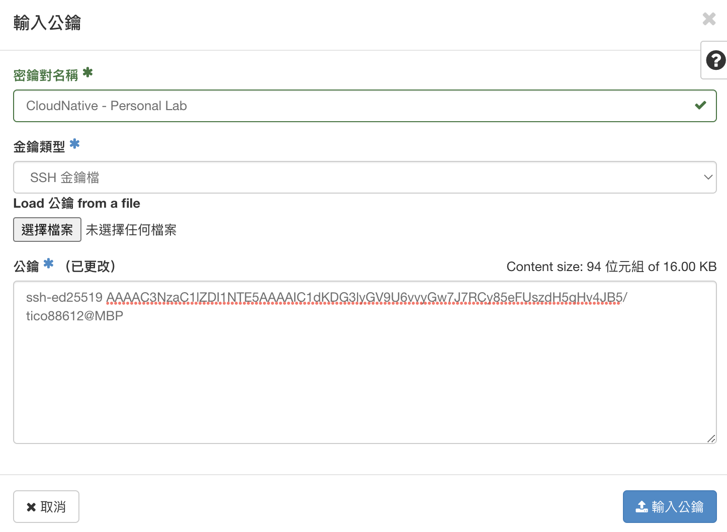727x532 pixels.
Task: Click the 輸入公鑰 dialog title
Action: pyautogui.click(x=47, y=23)
